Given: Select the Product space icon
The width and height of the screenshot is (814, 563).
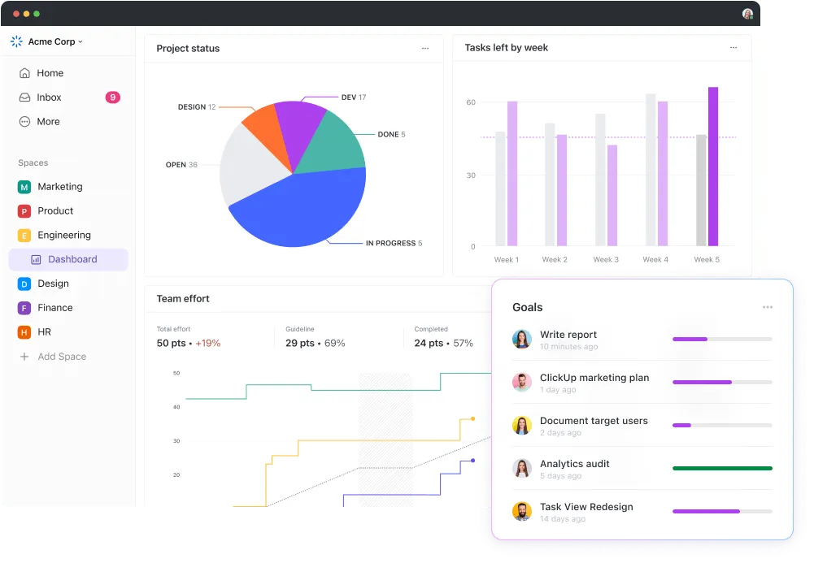Looking at the screenshot, I should coord(24,211).
